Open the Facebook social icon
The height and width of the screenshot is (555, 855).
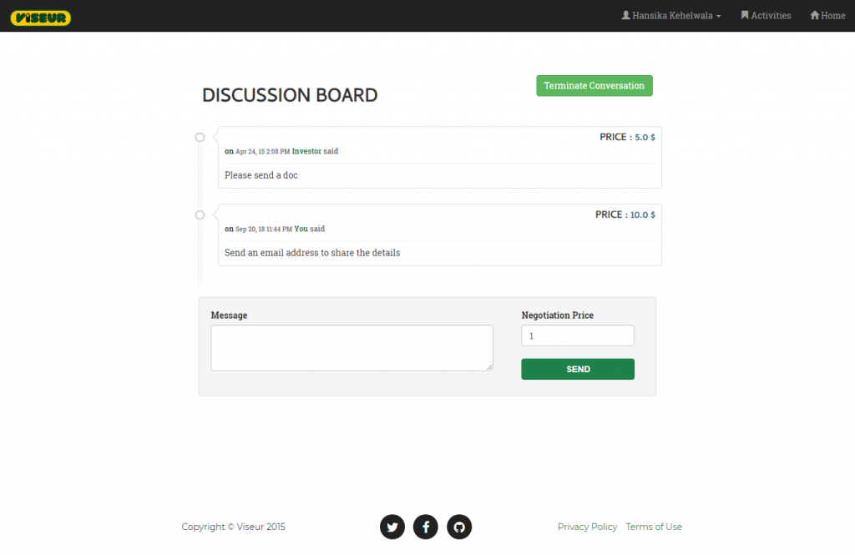(x=426, y=527)
